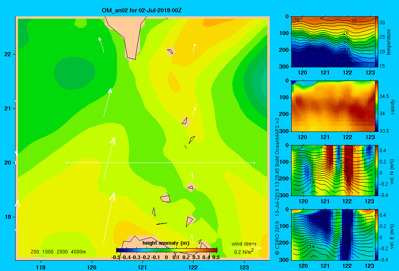
Task: Click the white transect line at latitude 20
Action: tap(160, 163)
